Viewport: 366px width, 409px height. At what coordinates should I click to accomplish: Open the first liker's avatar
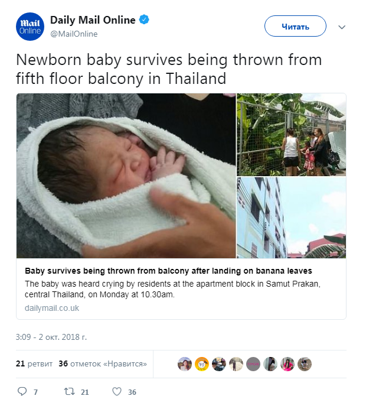[185, 364]
